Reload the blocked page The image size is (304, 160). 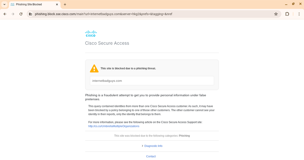tap(21, 14)
